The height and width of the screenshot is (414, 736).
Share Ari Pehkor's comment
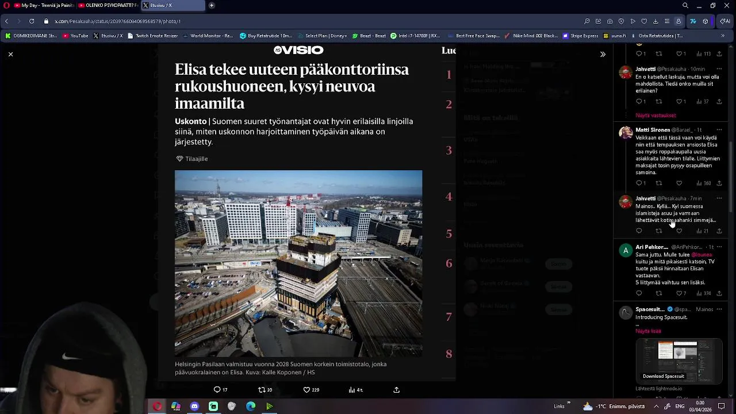pyautogui.click(x=719, y=294)
